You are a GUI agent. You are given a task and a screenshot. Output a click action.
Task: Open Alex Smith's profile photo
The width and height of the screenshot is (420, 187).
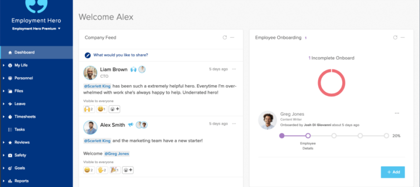(90, 128)
